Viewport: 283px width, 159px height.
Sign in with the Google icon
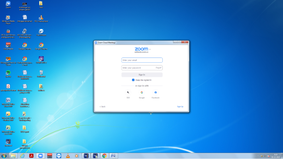[x=141, y=92]
